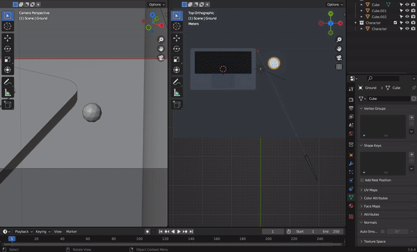Switch perspective/orthographic grid icon in top viewport
The image size is (417, 252).
click(x=339, y=67)
